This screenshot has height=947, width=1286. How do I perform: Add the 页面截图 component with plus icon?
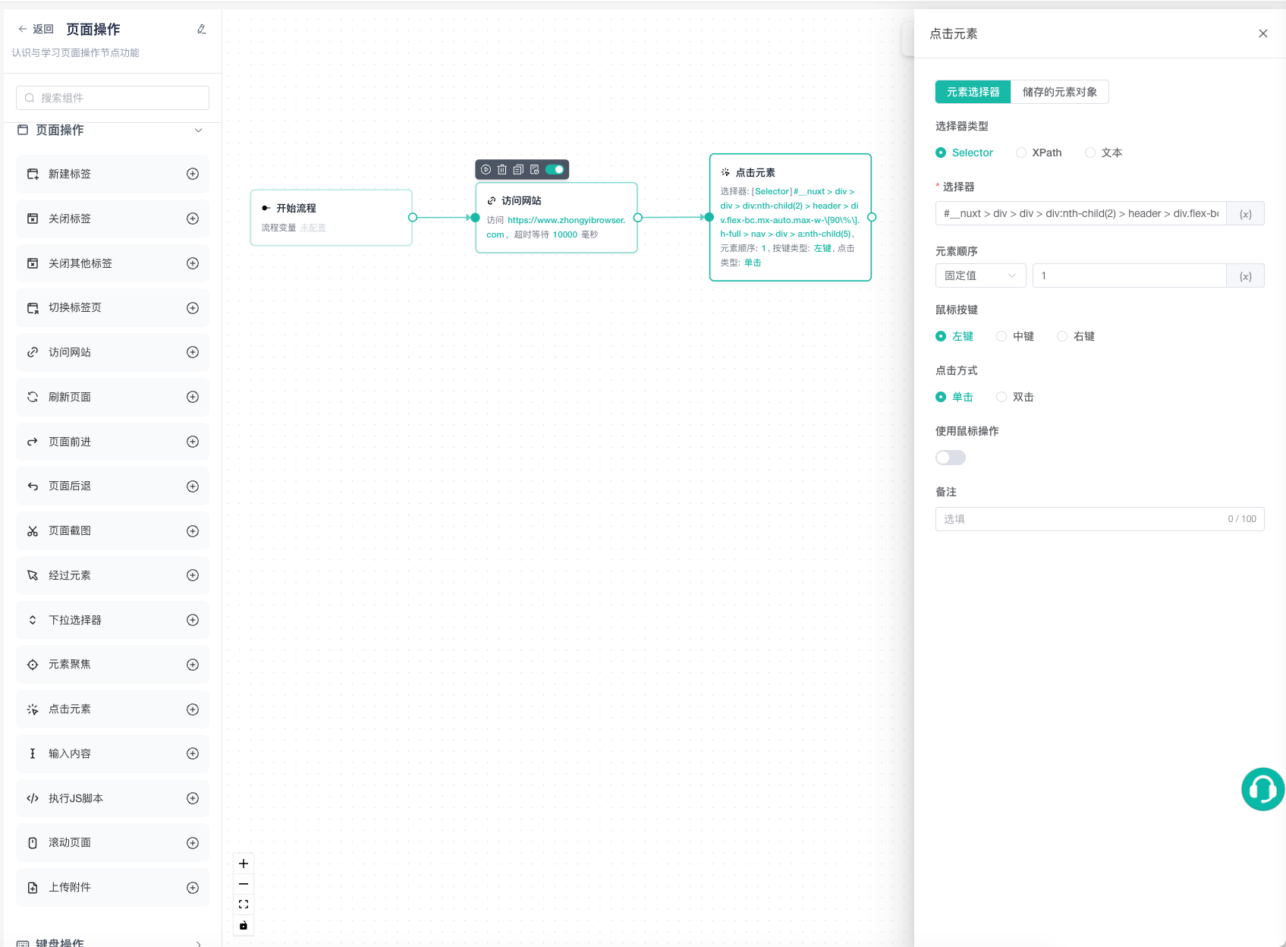pos(193,531)
